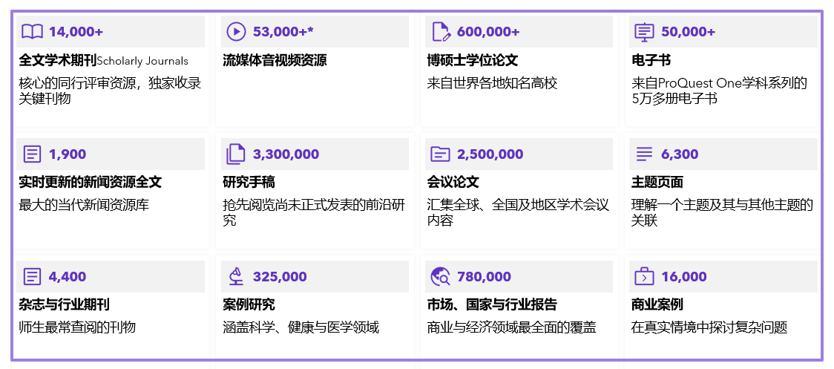Click the news document icon beside 1,900

click(x=32, y=154)
